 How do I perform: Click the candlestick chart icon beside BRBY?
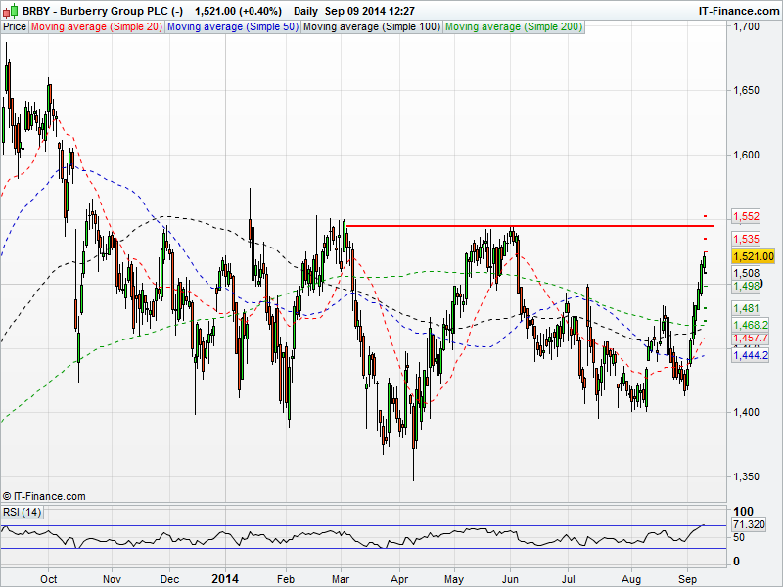coord(12,10)
